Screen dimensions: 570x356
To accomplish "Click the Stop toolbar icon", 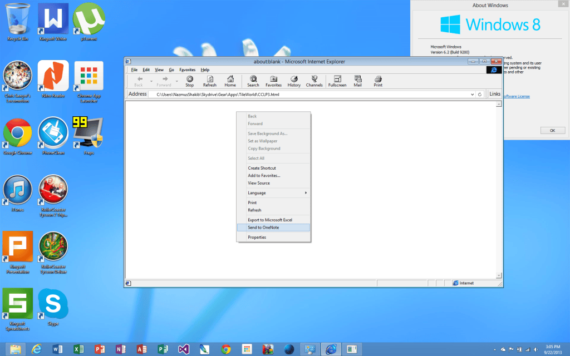I will point(190,81).
